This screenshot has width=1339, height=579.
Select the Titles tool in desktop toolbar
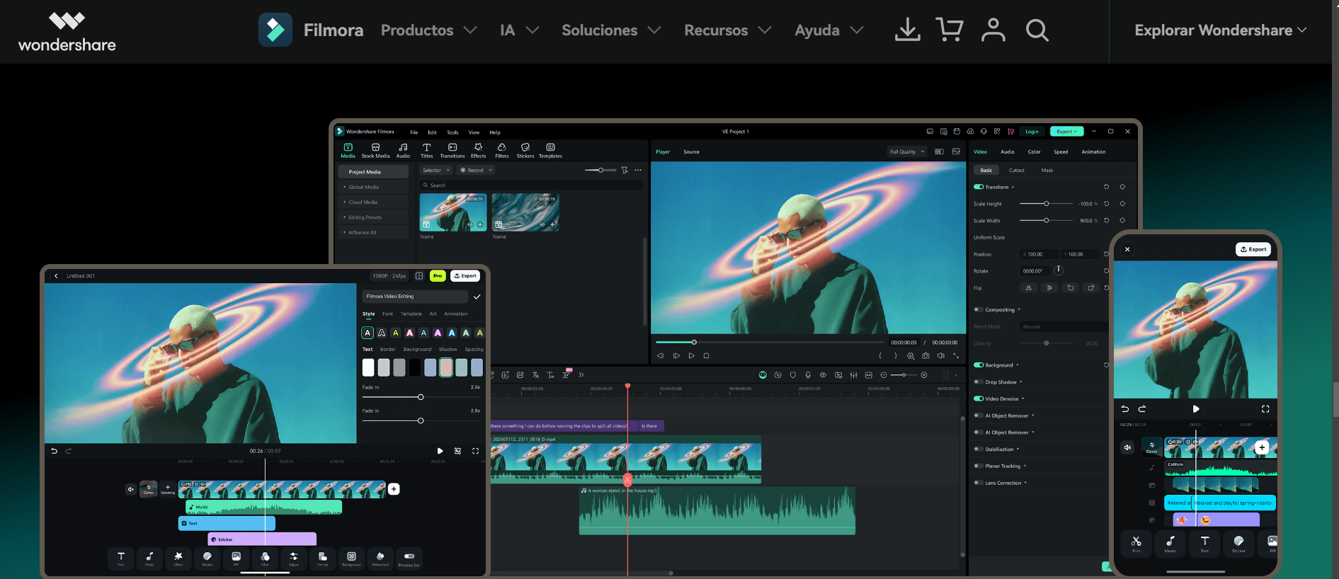pos(426,151)
